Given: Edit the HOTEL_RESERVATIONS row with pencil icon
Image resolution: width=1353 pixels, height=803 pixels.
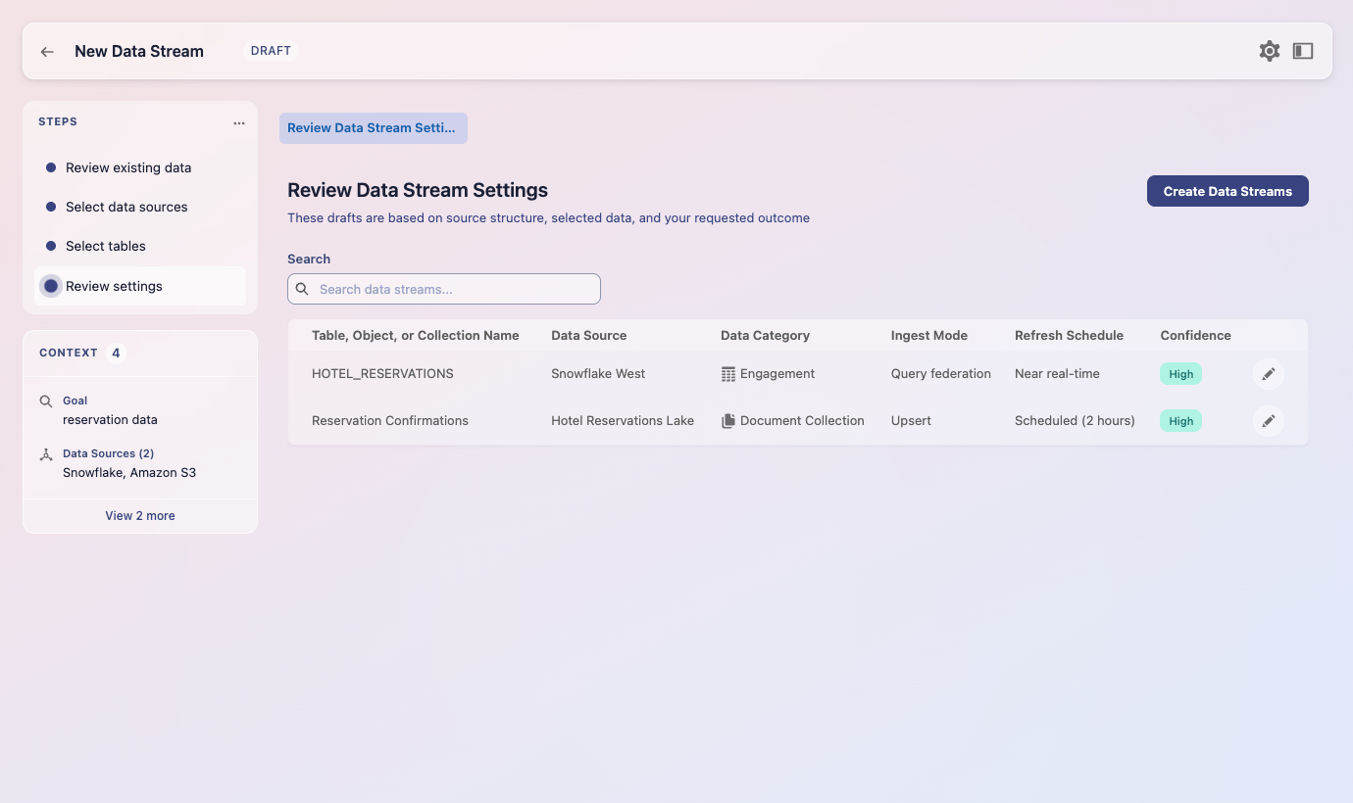Looking at the screenshot, I should pyautogui.click(x=1269, y=374).
